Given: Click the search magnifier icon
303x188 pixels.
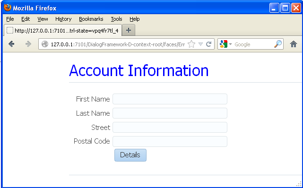Looking at the screenshot, I should pyautogui.click(x=278, y=44).
